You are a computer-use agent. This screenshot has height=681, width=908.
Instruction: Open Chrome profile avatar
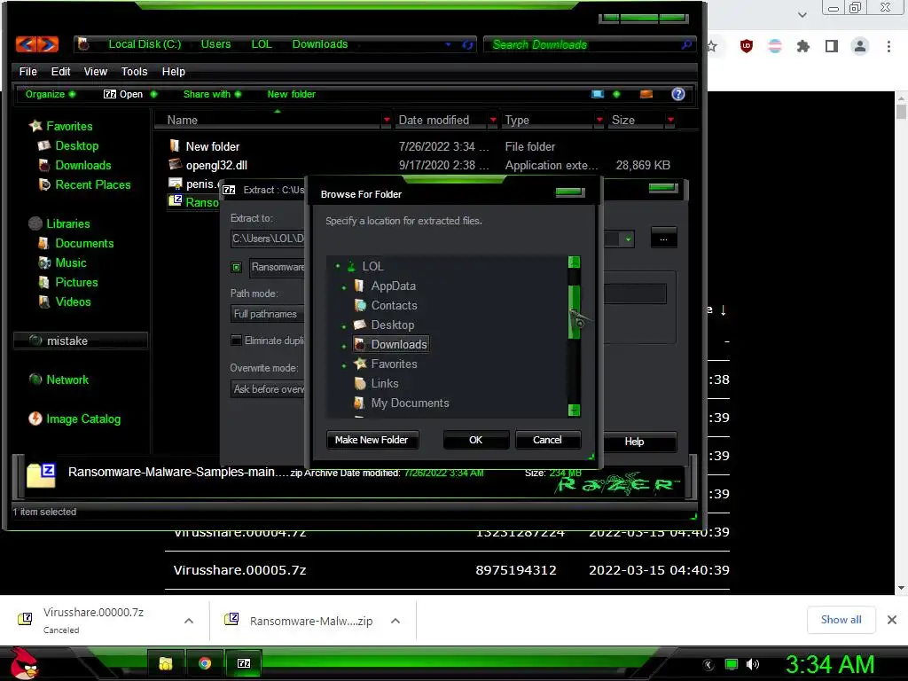860,46
